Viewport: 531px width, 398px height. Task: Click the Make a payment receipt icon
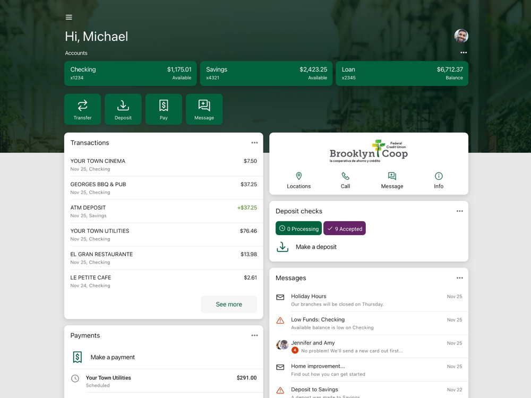coord(77,357)
